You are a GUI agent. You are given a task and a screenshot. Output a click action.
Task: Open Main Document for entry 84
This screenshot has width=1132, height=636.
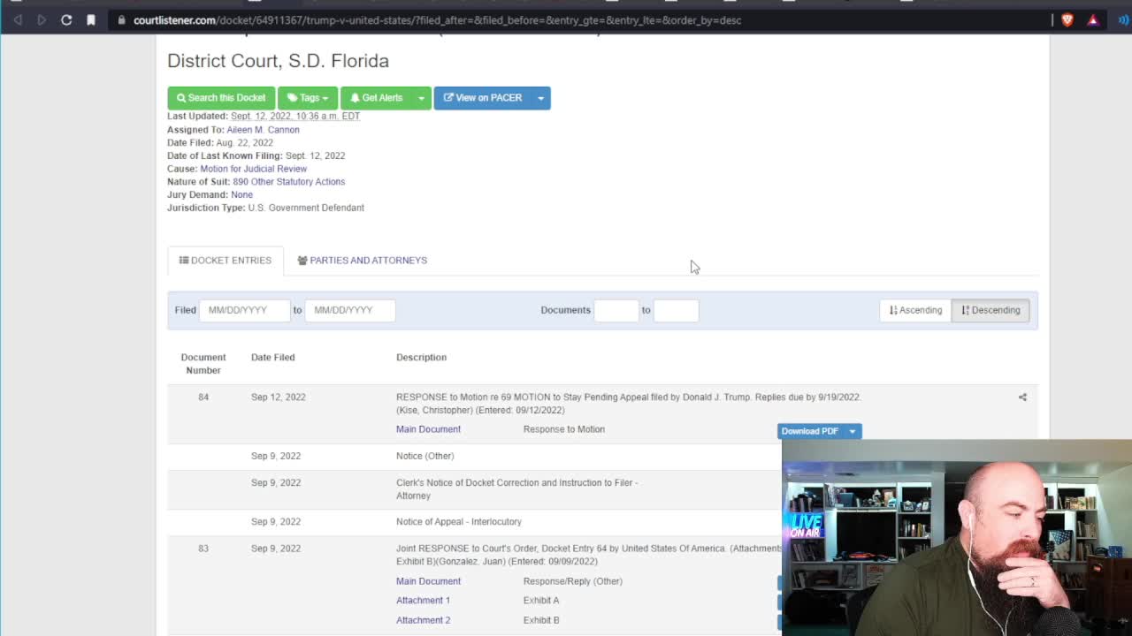coord(428,429)
